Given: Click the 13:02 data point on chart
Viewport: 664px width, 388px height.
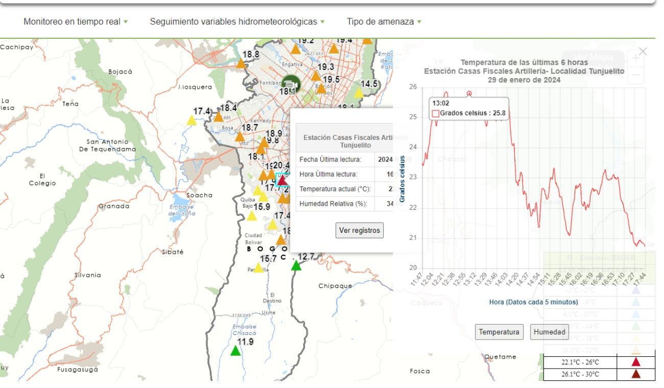Looking at the screenshot, I should coord(469,93).
